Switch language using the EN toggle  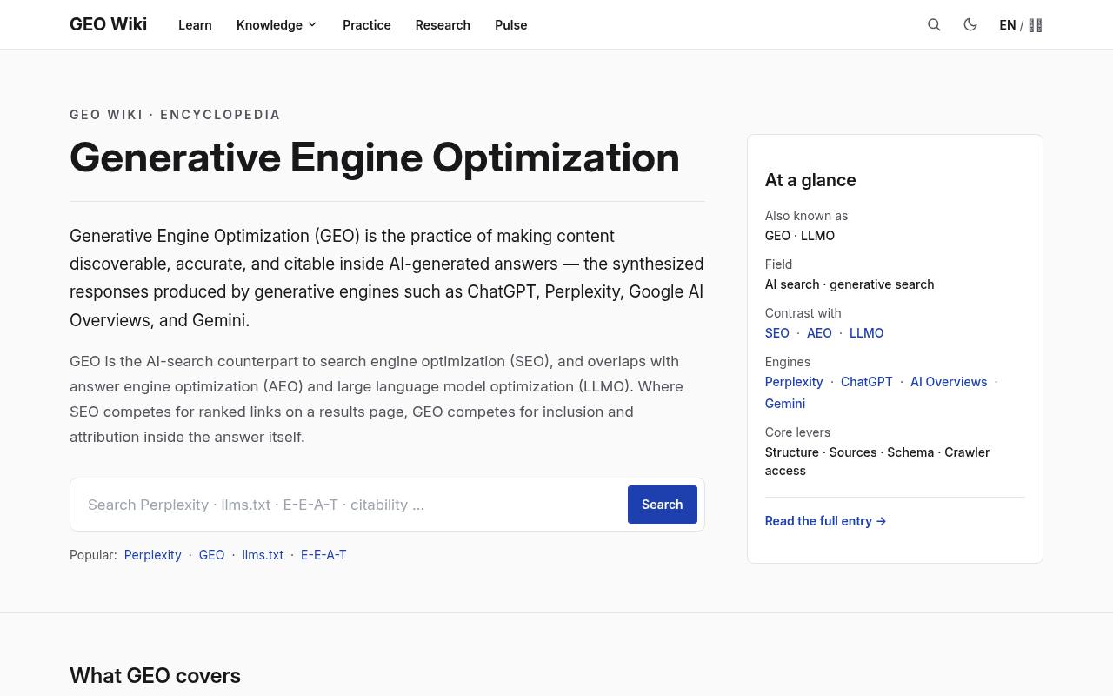(x=1021, y=25)
